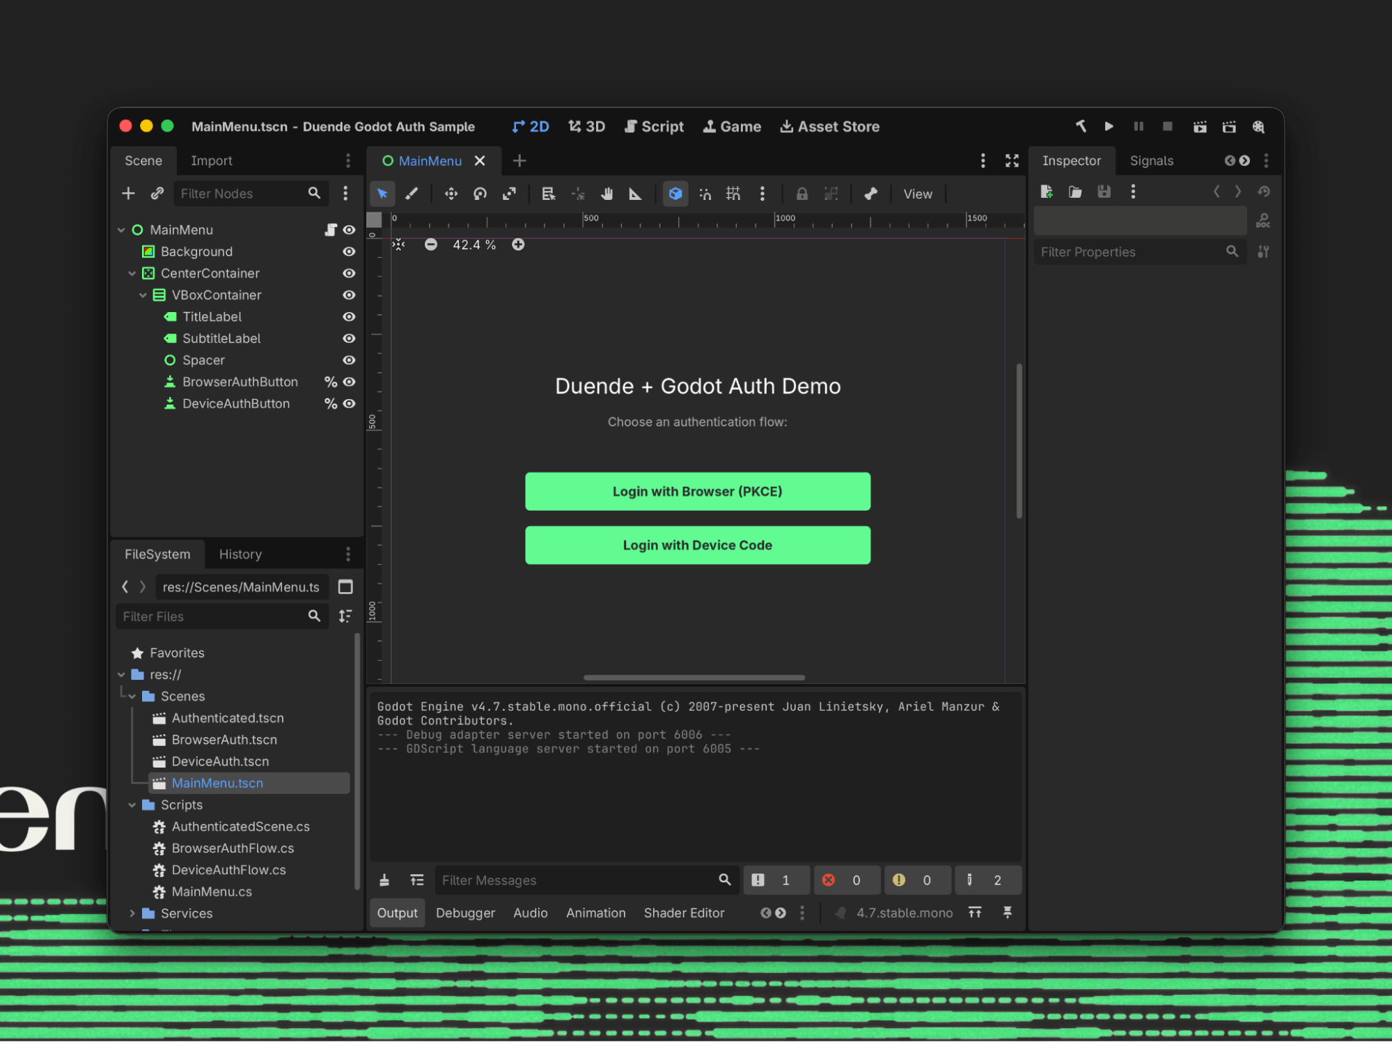The image size is (1392, 1042).
Task: Center the canvas view icon
Action: pos(398,244)
